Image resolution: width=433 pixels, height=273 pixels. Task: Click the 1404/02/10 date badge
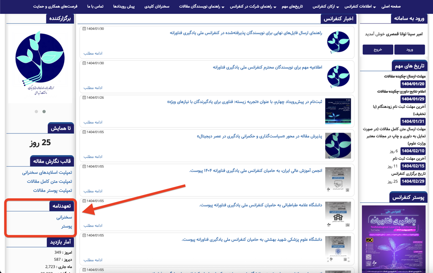tap(413, 151)
